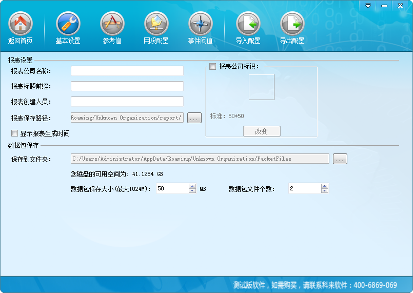This screenshot has width=413, height=293.
Task: Click 报表设置 section heading
Action: 21,60
